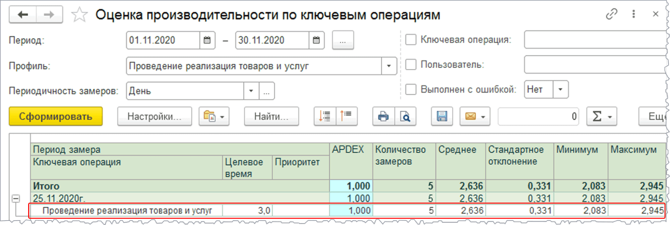The width and height of the screenshot is (670, 225).
Task: Open print preview with magnifier icon
Action: pyautogui.click(x=405, y=116)
